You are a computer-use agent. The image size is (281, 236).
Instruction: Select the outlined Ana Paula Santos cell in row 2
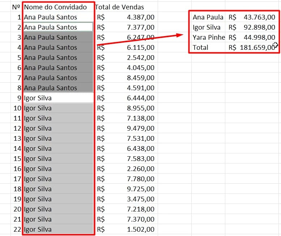(x=58, y=27)
